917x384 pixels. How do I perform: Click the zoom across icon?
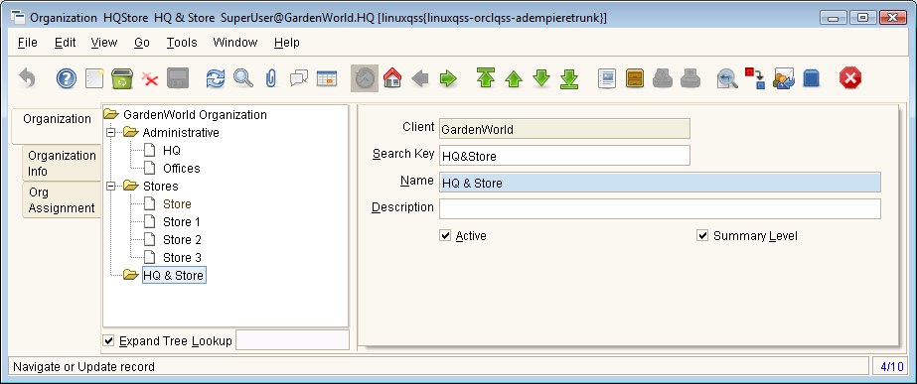point(727,78)
